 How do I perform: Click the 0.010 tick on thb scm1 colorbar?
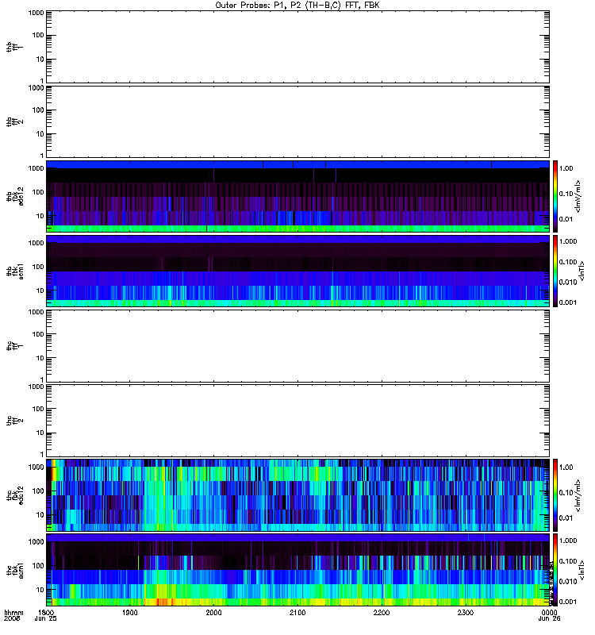pos(568,282)
